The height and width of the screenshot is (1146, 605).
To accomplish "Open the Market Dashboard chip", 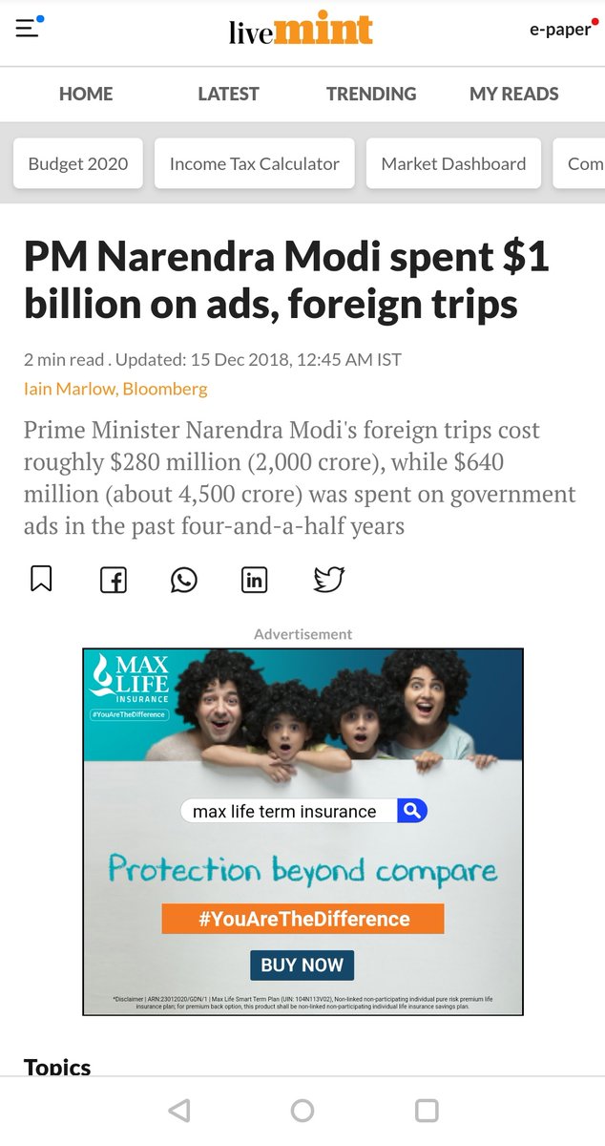I will [x=453, y=163].
